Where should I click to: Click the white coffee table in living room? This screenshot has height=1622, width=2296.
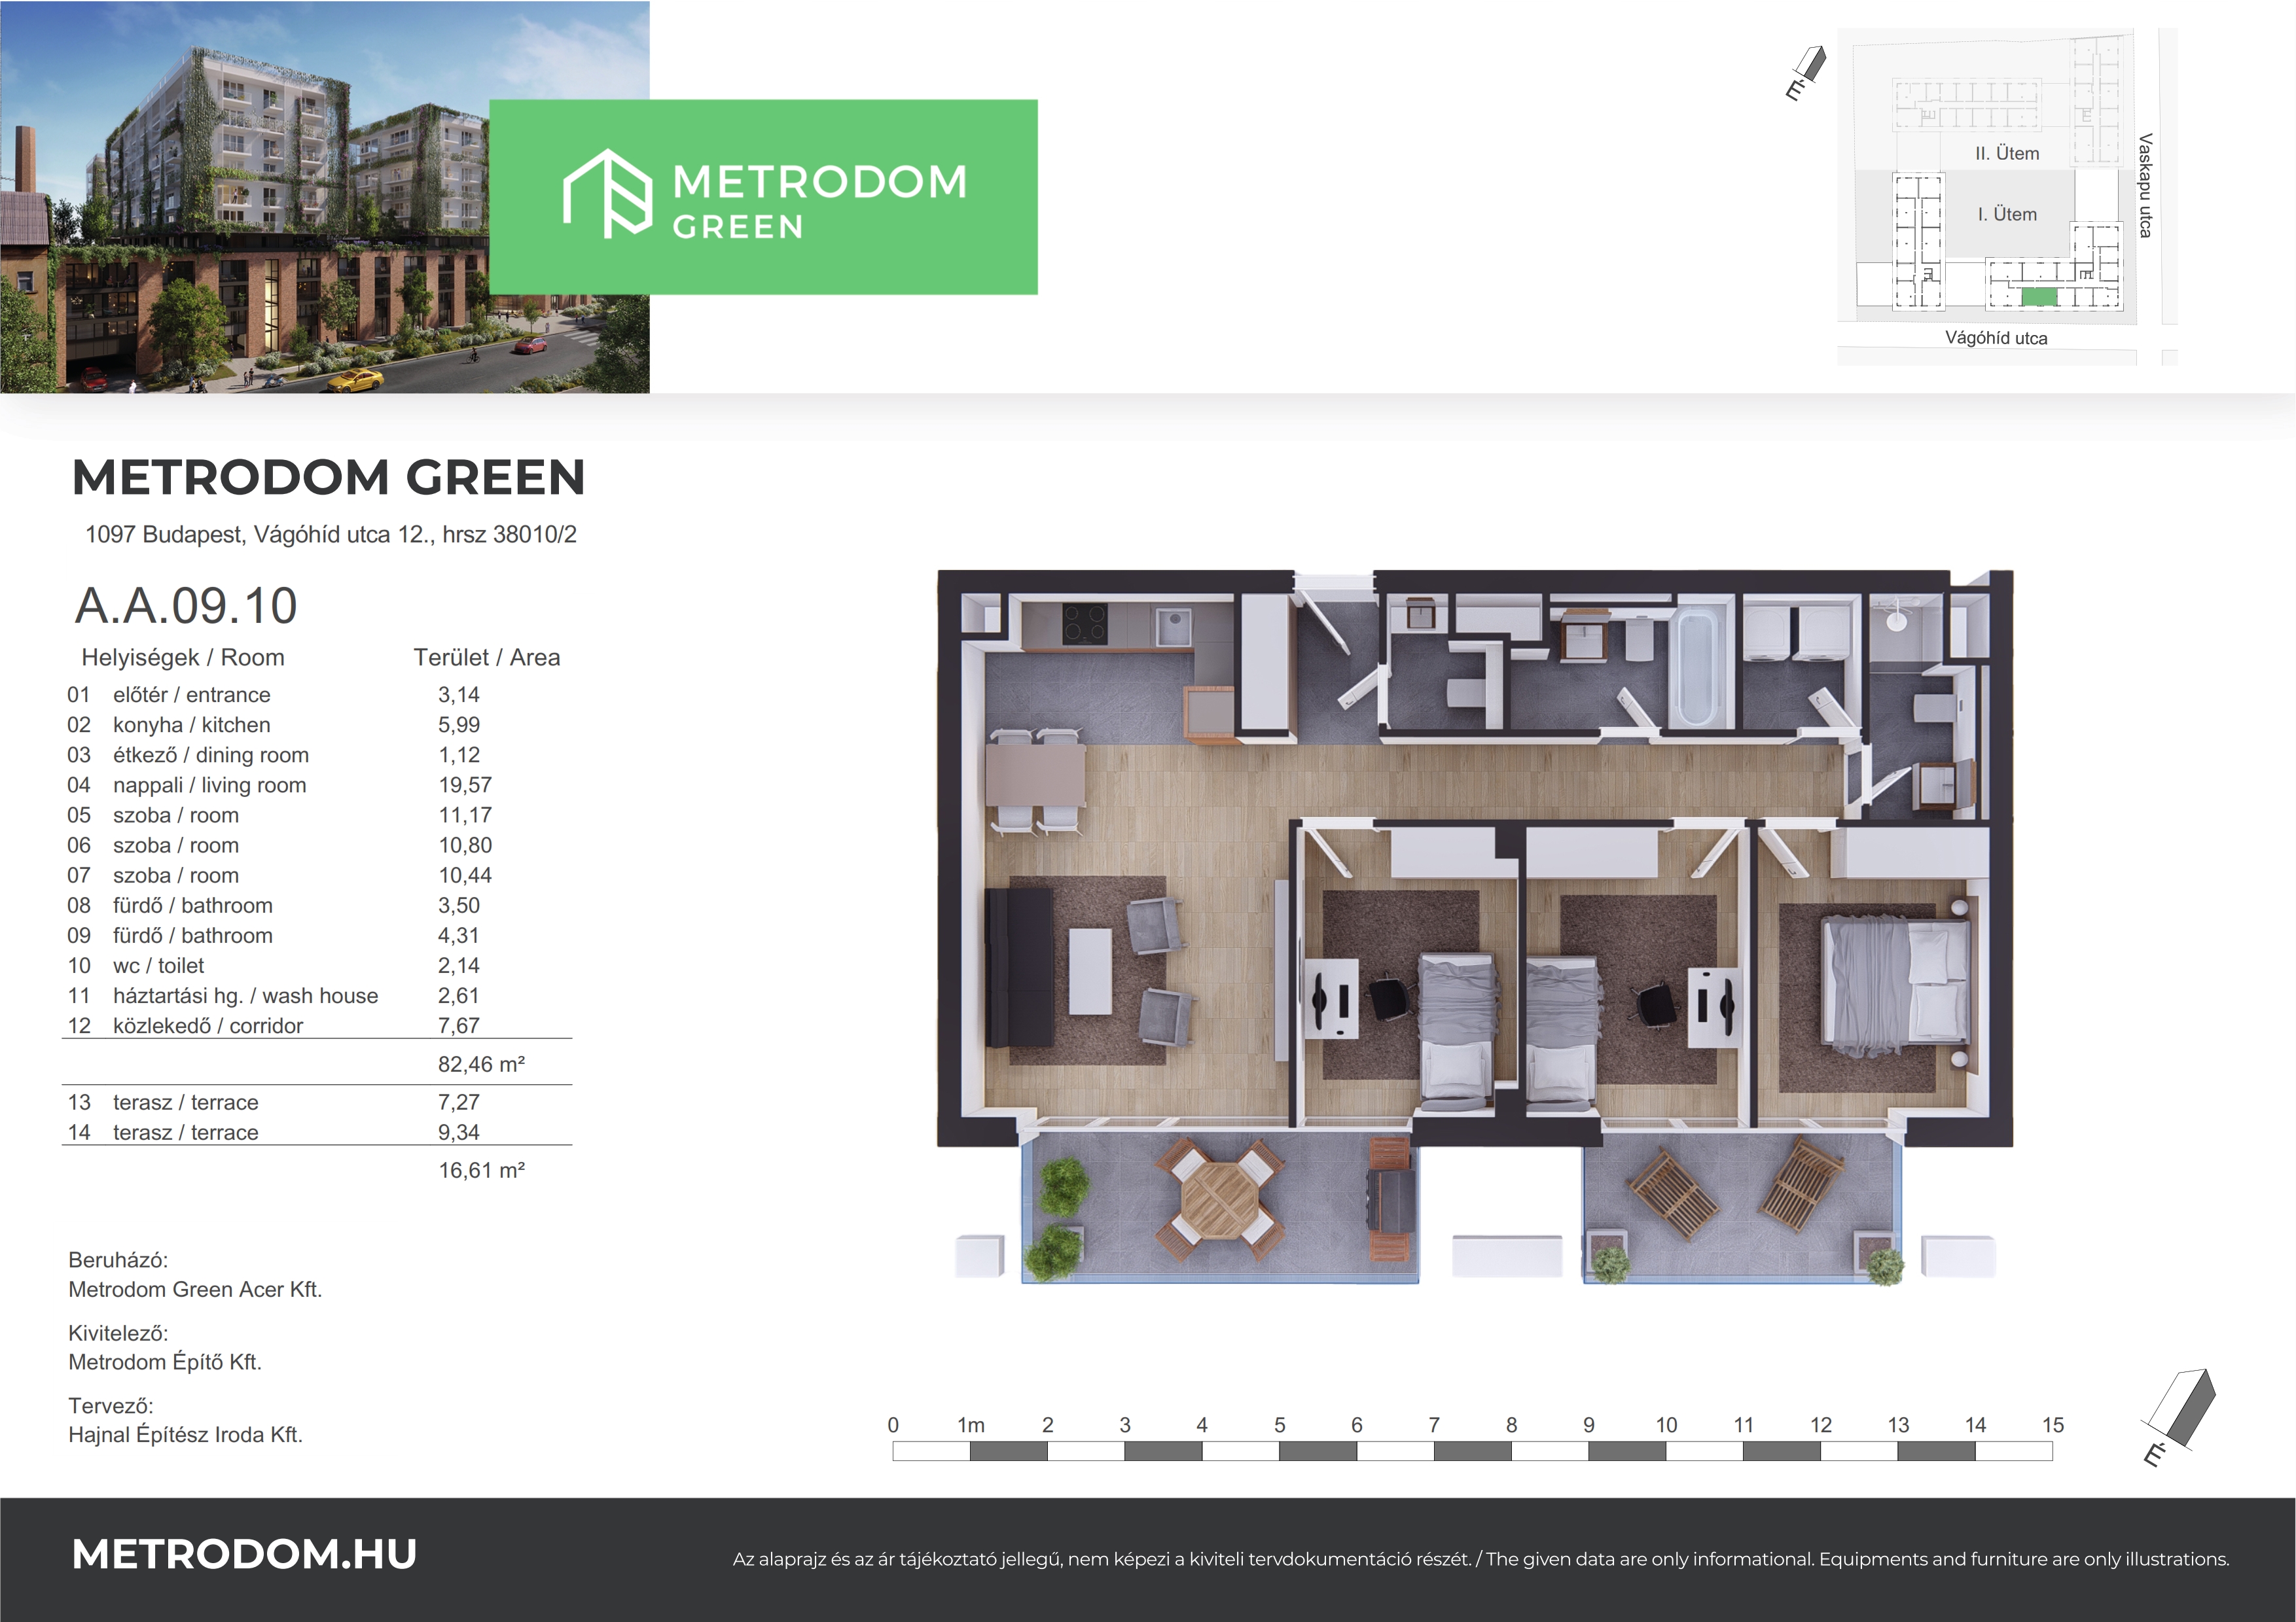(x=1091, y=972)
